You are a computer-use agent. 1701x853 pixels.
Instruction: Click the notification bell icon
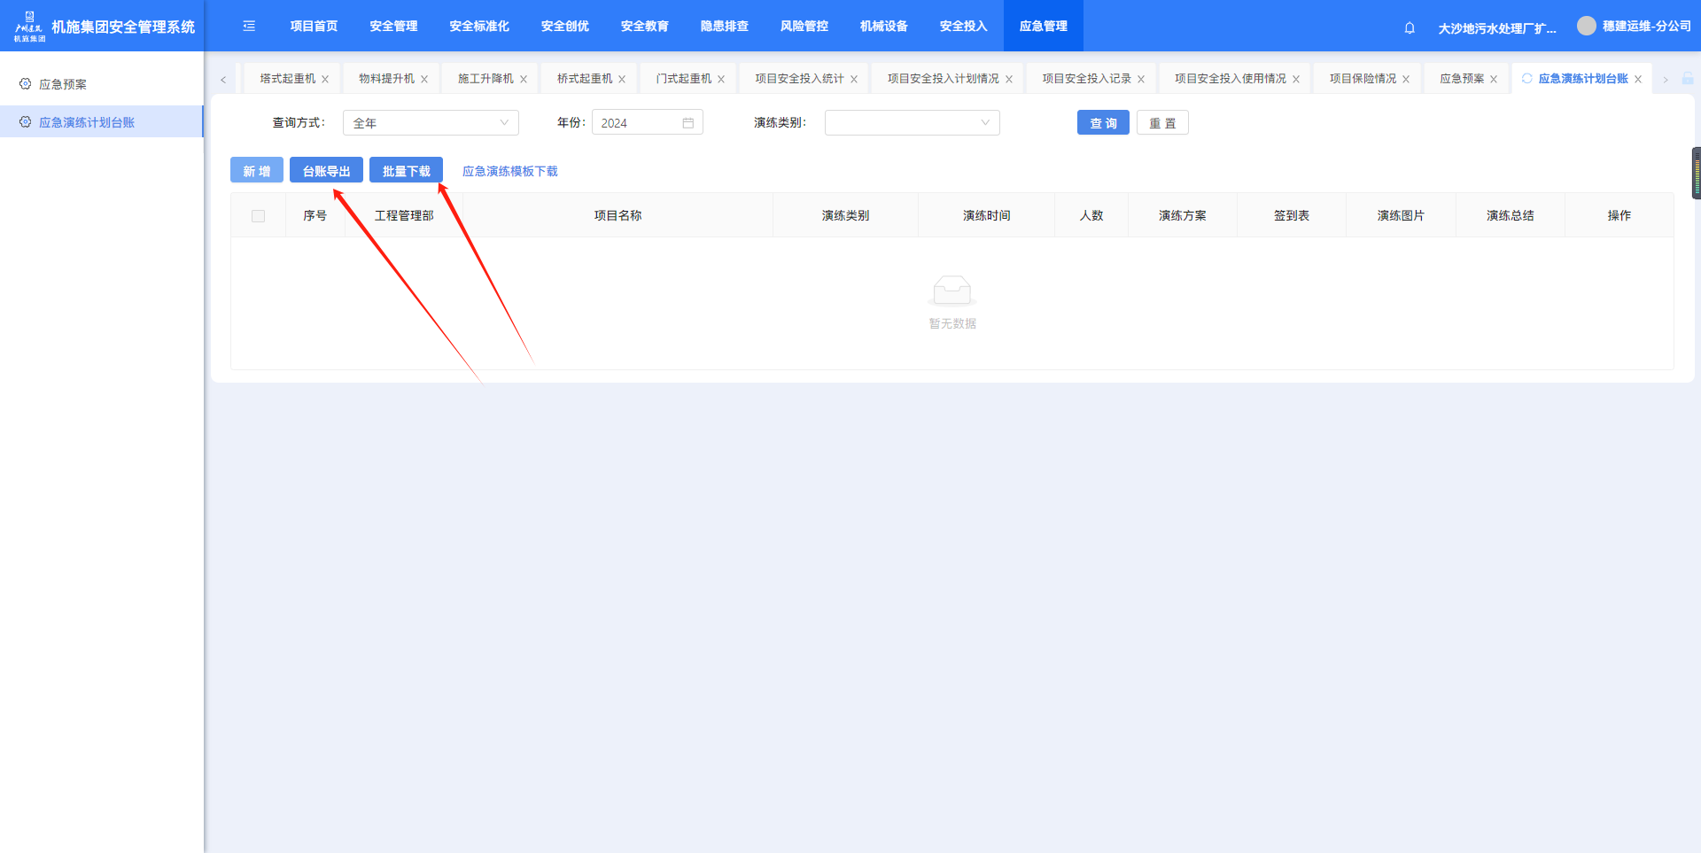(1410, 27)
